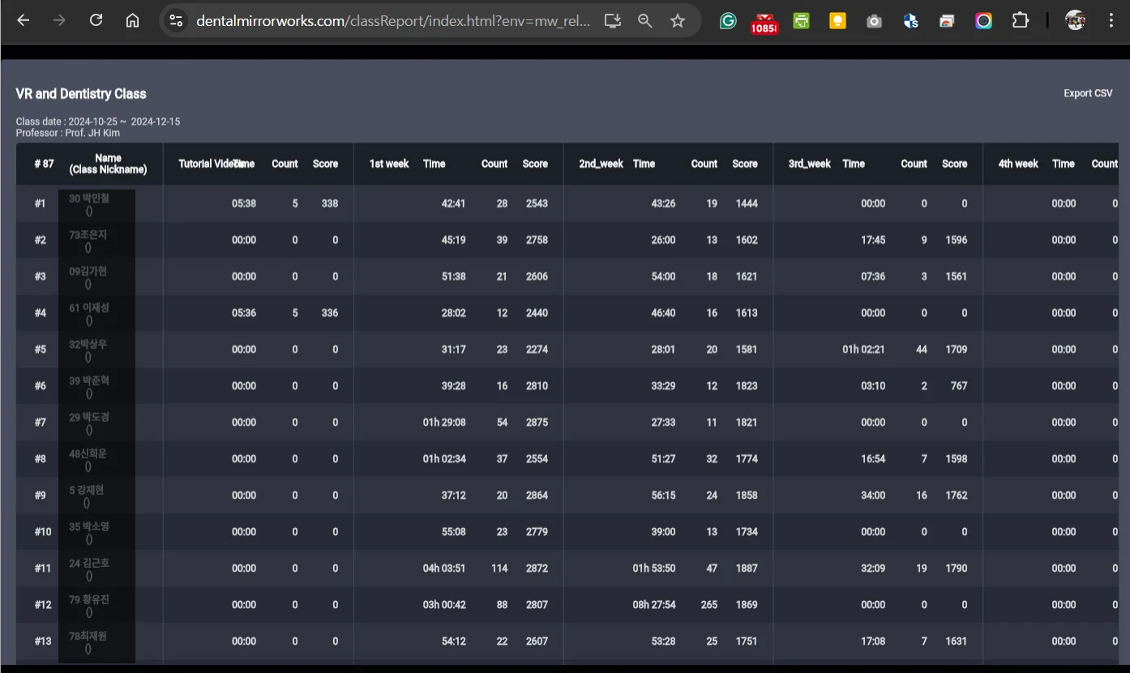This screenshot has height=673, width=1130.
Task: Bookmark this page with the star icon
Action: click(677, 20)
